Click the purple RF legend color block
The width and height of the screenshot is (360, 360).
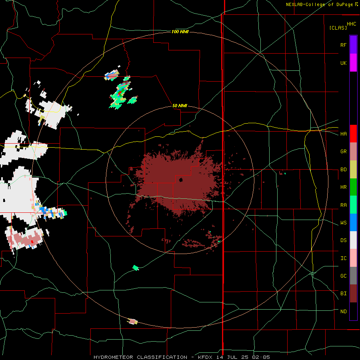pyautogui.click(x=353, y=45)
